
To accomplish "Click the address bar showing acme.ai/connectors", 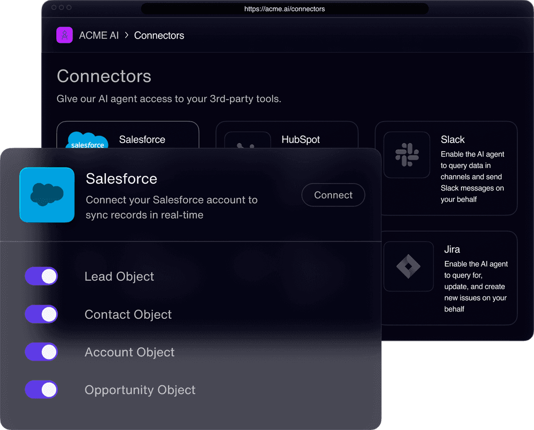I will [x=285, y=8].
